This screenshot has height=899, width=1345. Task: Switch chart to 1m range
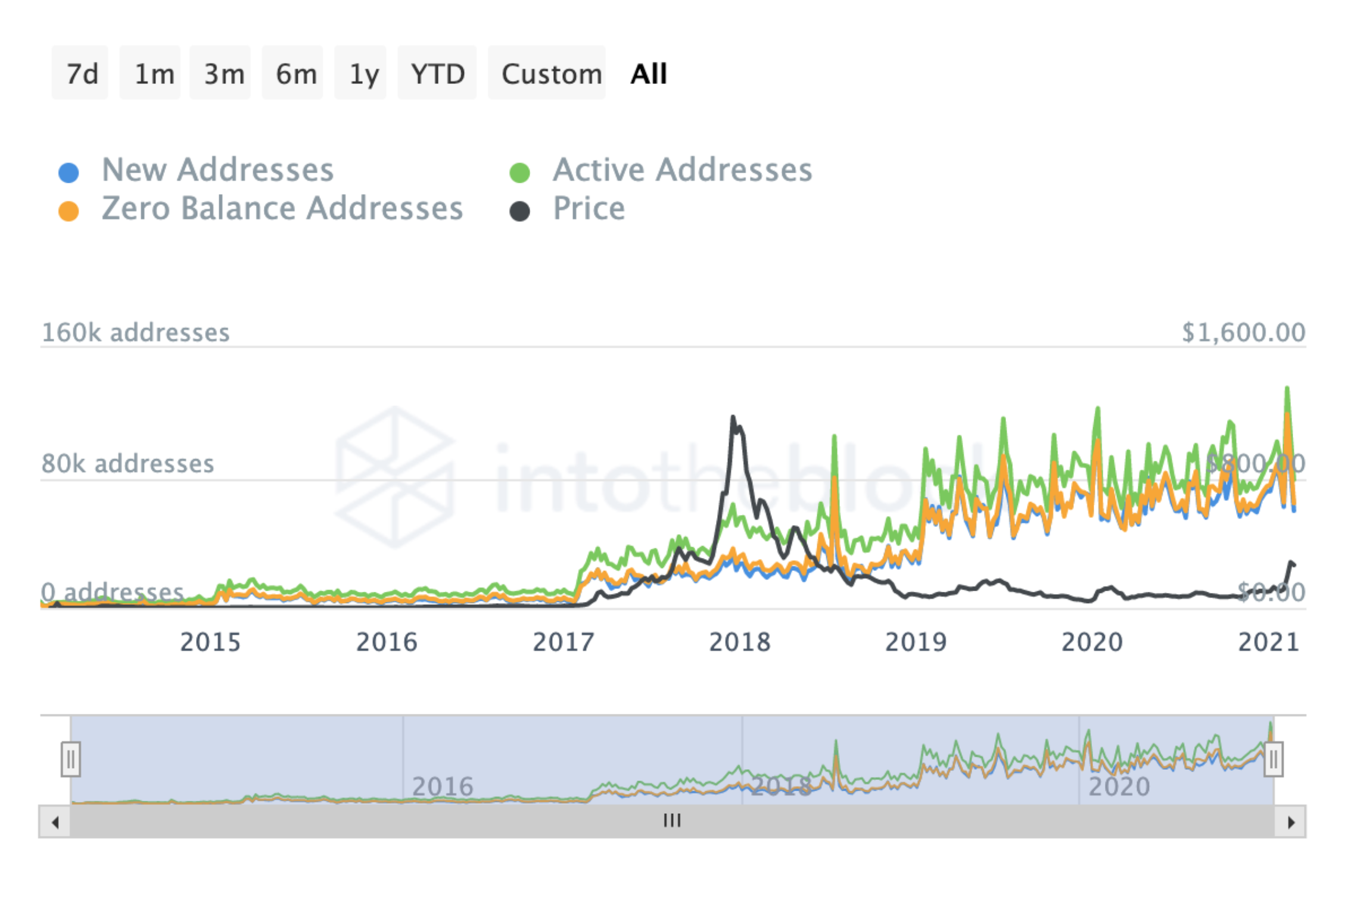pos(151,74)
